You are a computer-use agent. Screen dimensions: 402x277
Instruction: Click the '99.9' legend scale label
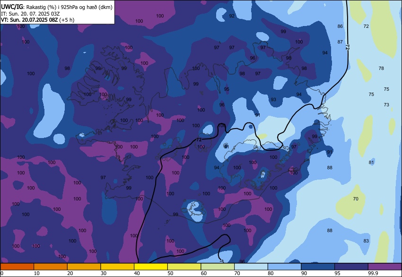373,273
